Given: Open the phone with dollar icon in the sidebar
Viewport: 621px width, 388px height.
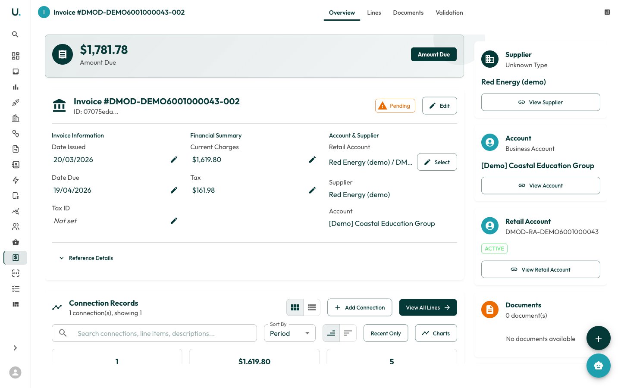Looking at the screenshot, I should 16,196.
